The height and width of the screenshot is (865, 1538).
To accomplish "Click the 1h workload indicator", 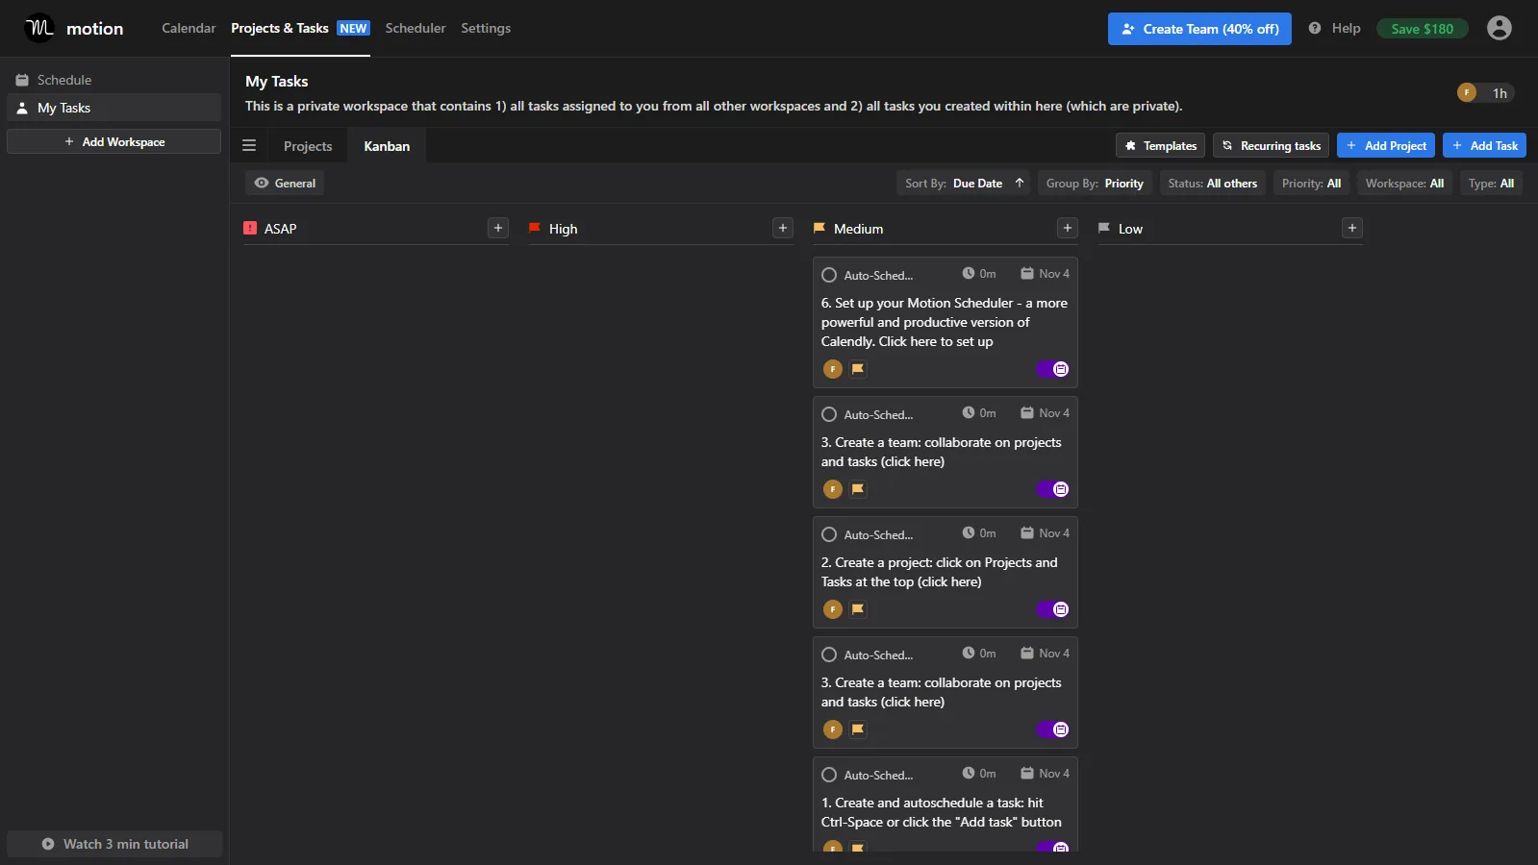I will (x=1486, y=93).
